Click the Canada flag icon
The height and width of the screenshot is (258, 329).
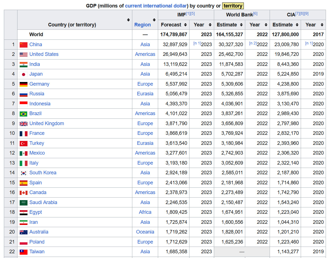24,193
